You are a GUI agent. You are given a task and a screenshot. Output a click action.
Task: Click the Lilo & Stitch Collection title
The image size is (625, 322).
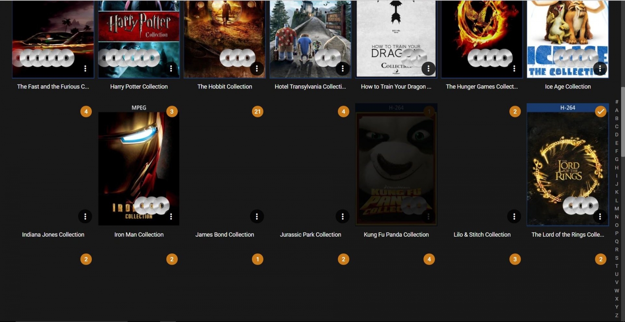[x=482, y=235]
